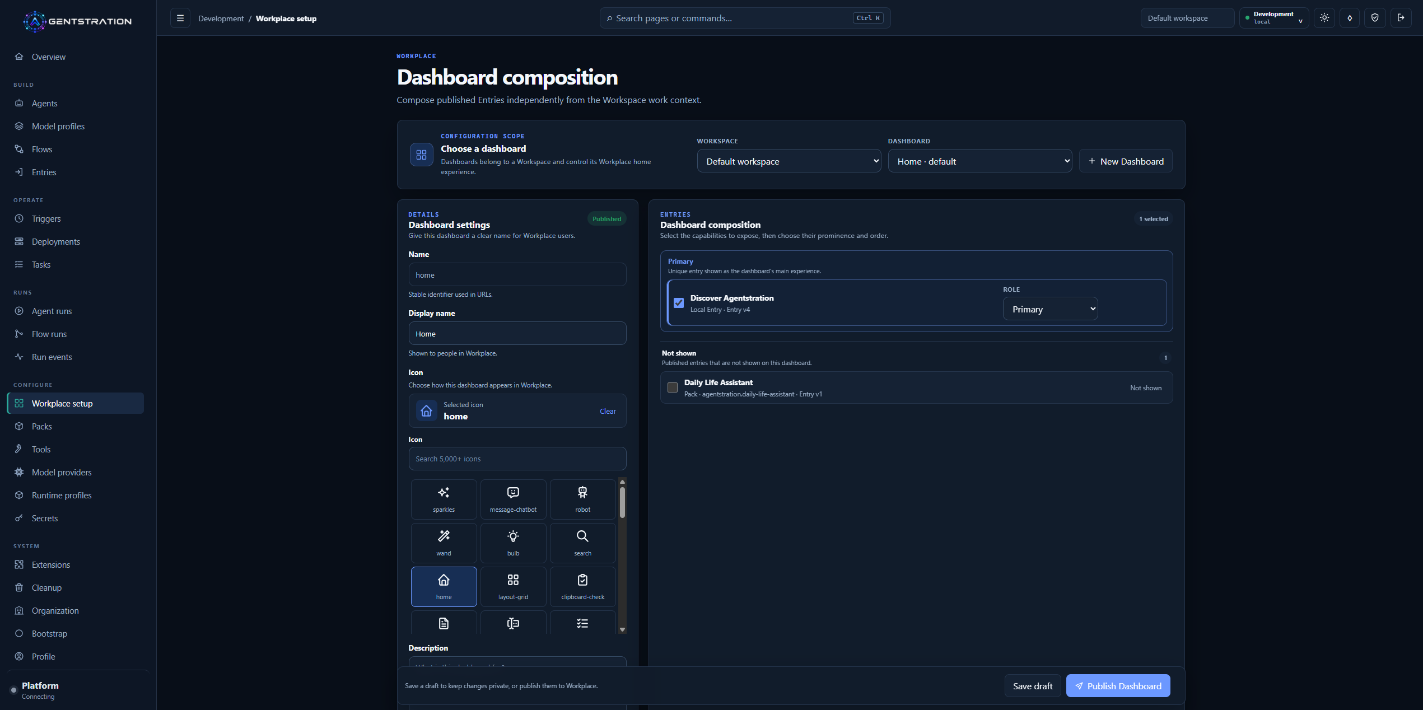The image size is (1423, 710).
Task: Click Save draft button
Action: click(x=1033, y=686)
